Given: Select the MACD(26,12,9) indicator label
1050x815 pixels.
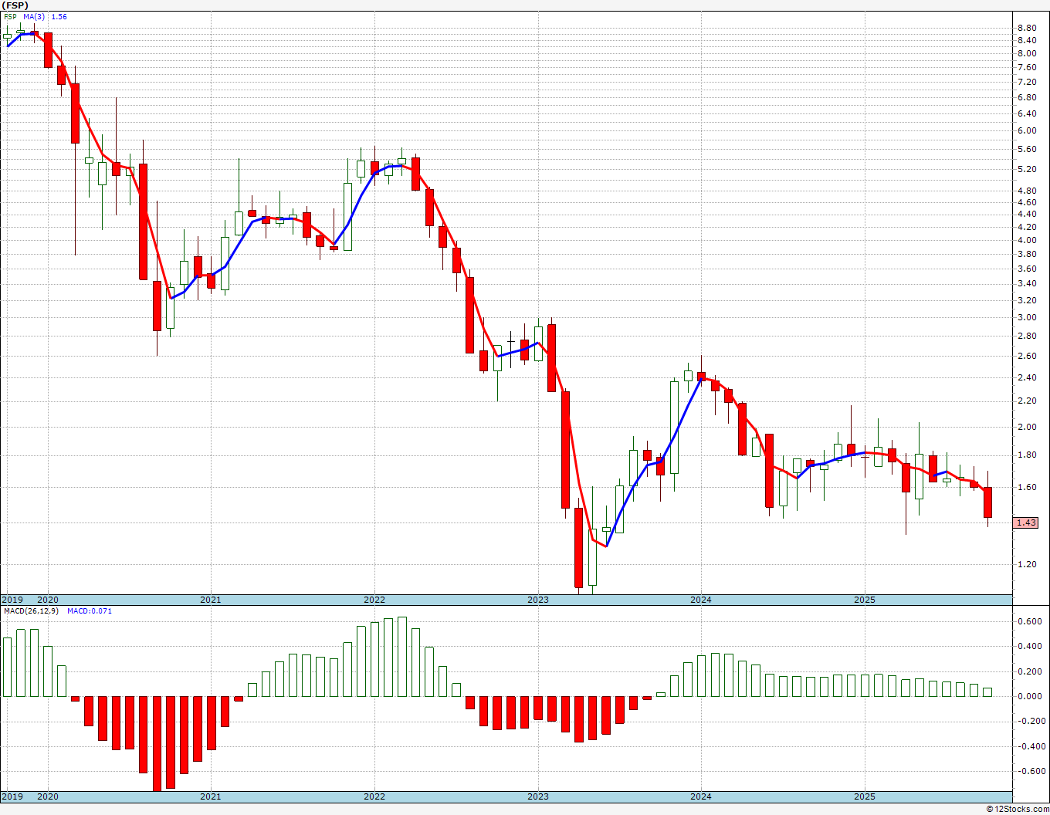Looking at the screenshot, I should (32, 611).
